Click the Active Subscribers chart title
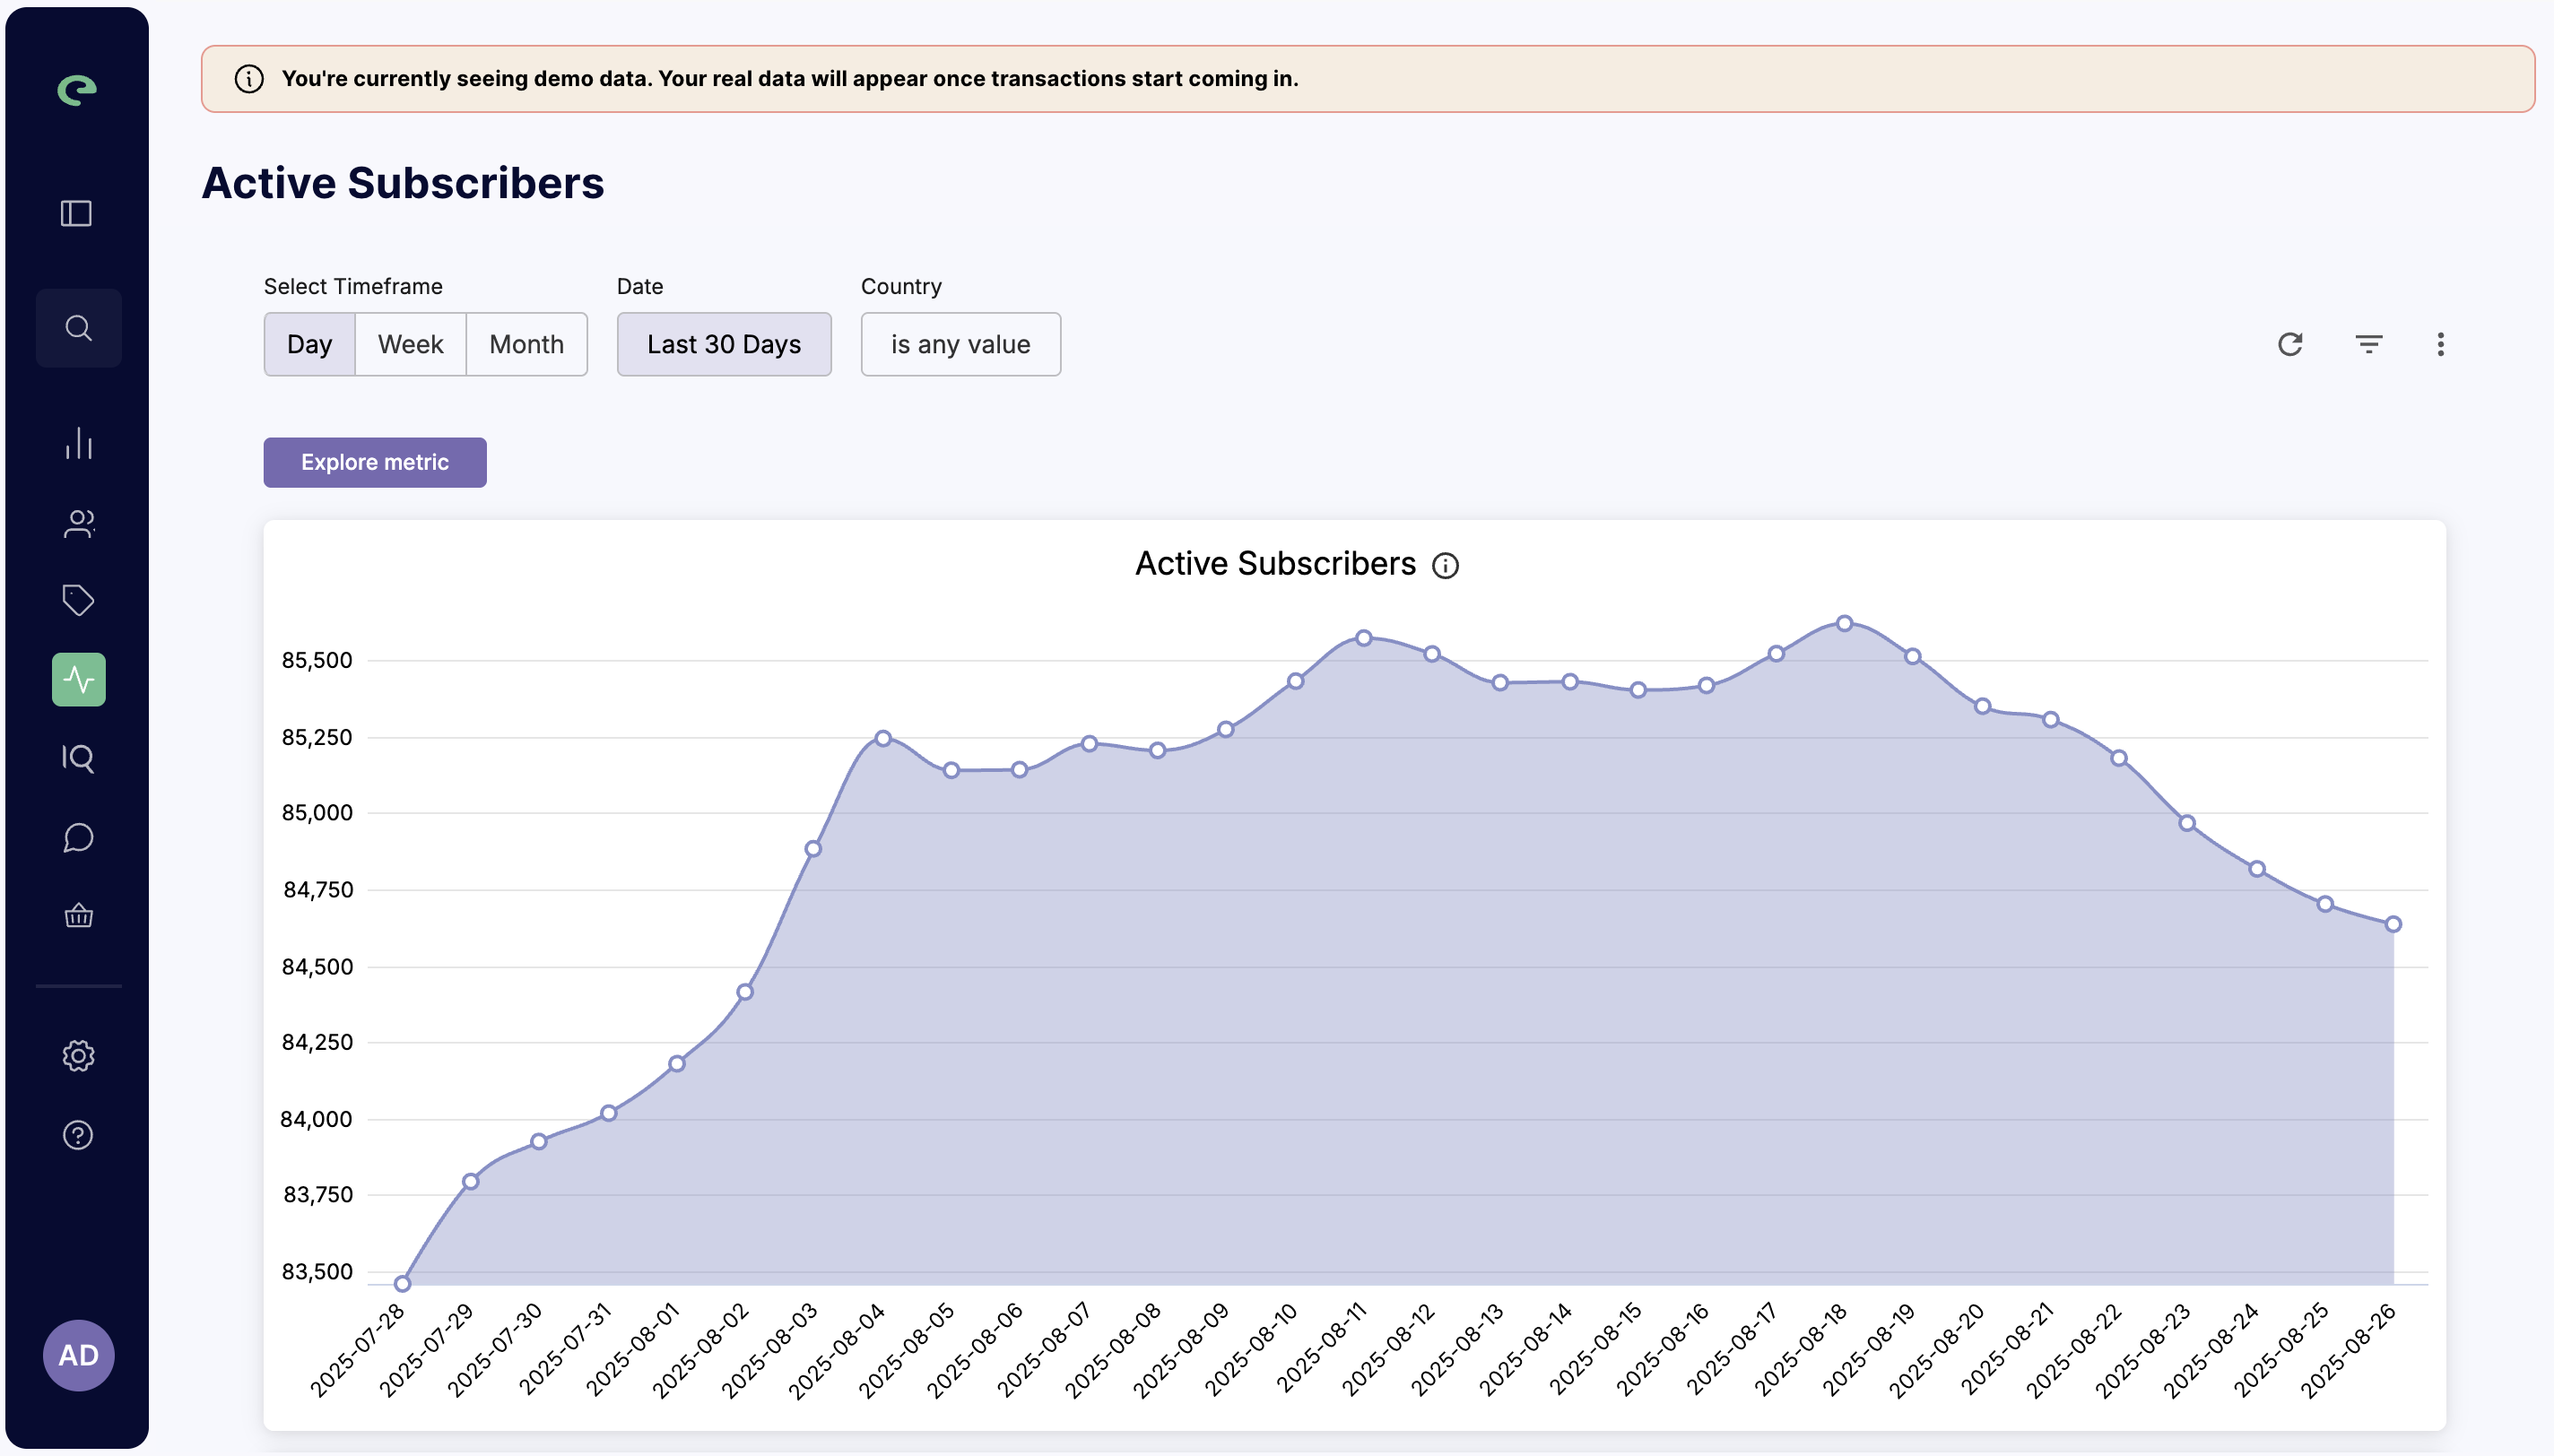Viewport: 2554px width, 1456px height. click(x=1275, y=564)
